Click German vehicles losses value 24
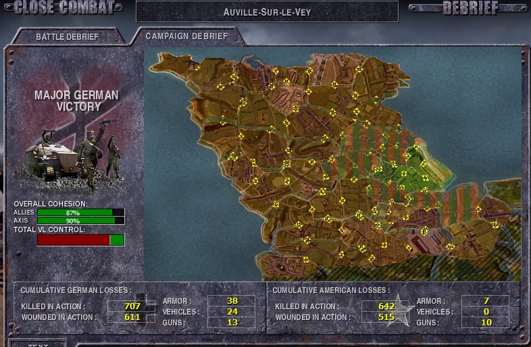Image resolution: width=531 pixels, height=347 pixels. pos(232,311)
